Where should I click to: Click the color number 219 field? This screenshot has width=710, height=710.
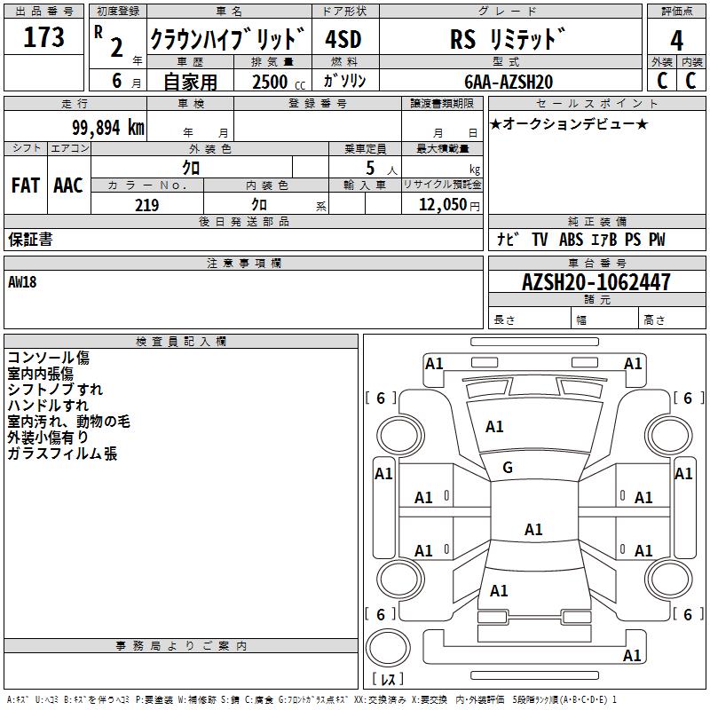point(147,205)
